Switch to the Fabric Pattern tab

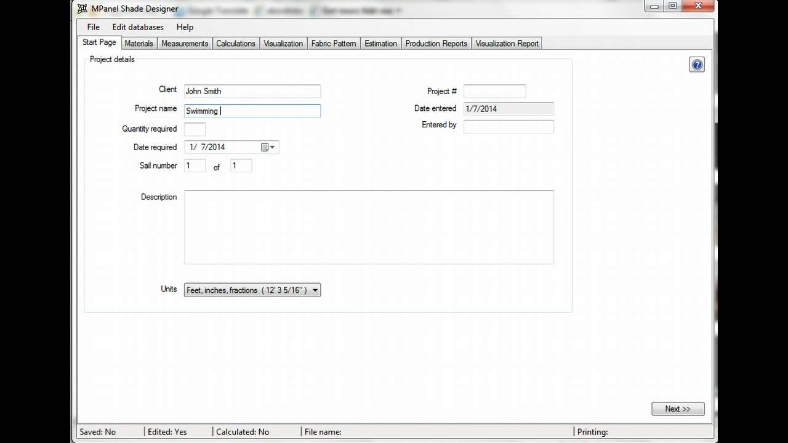pyautogui.click(x=334, y=44)
